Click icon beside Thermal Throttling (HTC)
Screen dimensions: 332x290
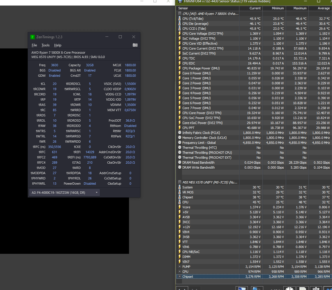coord(180,147)
